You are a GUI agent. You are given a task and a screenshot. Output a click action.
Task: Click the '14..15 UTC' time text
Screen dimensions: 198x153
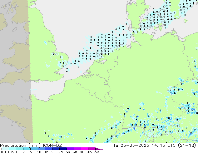click(x=164, y=146)
